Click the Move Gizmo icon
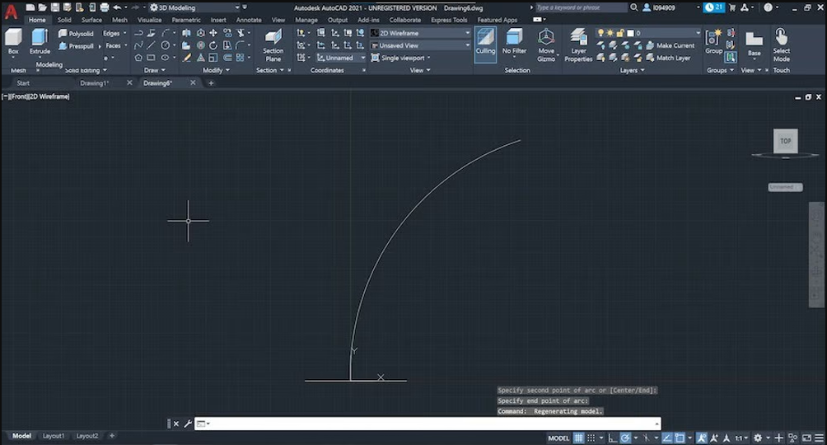Viewport: 827px width, 445px height. 546,45
